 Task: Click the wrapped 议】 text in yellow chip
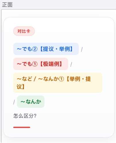click(x=21, y=87)
